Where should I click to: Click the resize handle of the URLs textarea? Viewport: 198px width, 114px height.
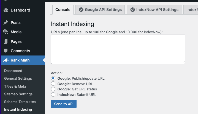tap(184, 62)
